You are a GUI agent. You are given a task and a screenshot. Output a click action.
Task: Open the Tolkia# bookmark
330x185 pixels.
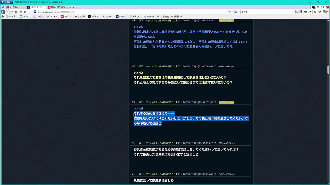[67, 16]
